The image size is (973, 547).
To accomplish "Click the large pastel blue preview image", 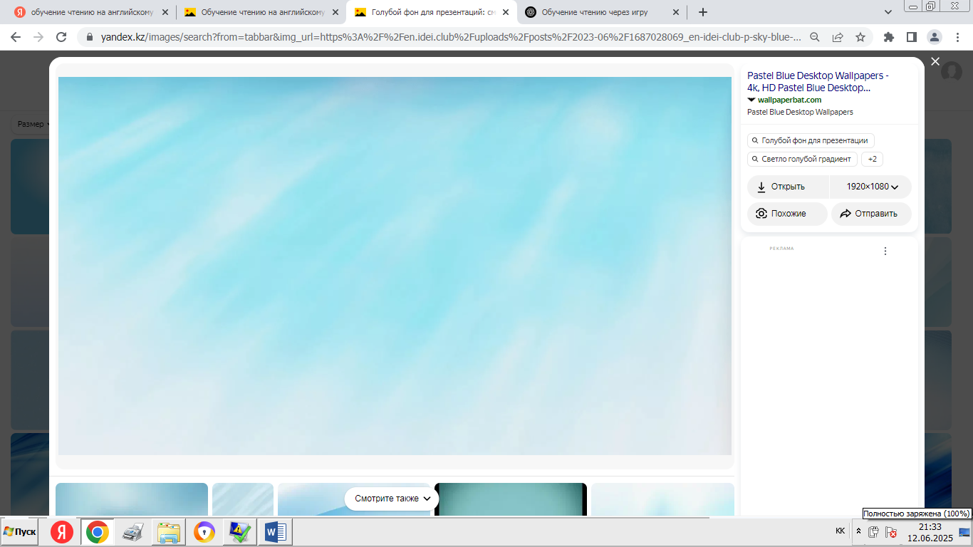I will click(395, 266).
